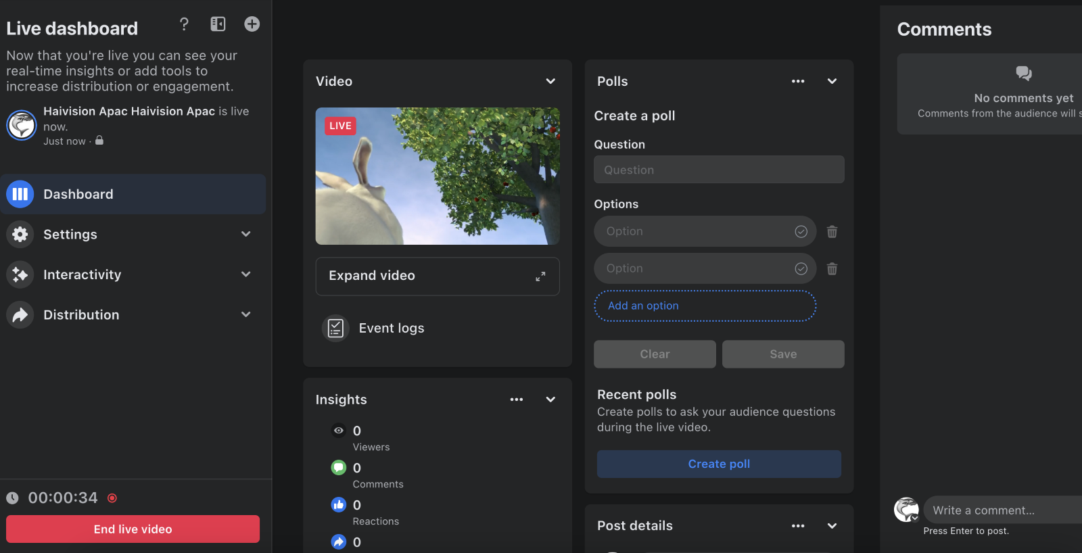Mark the first option as correct answer
1082x553 pixels.
point(801,232)
